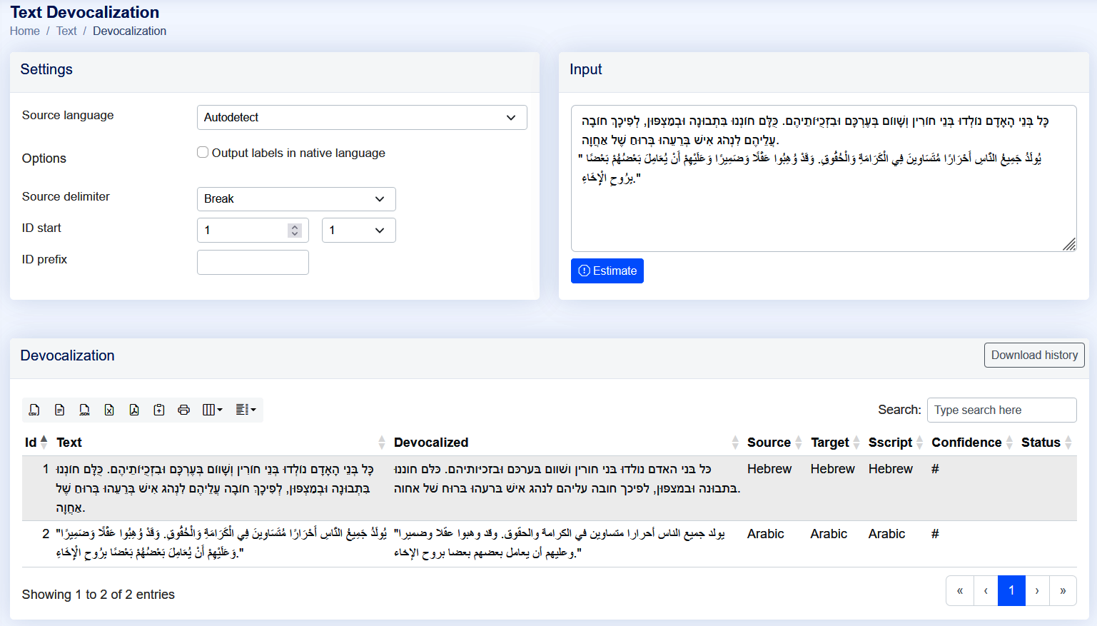
Task: Click the 'Showing 1 to 2 of 2 entries' text
Action: click(x=98, y=595)
